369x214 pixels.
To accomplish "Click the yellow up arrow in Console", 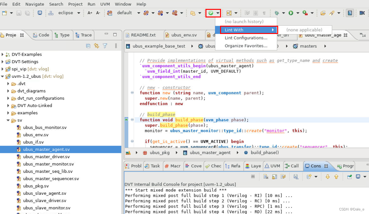I will (336, 177).
